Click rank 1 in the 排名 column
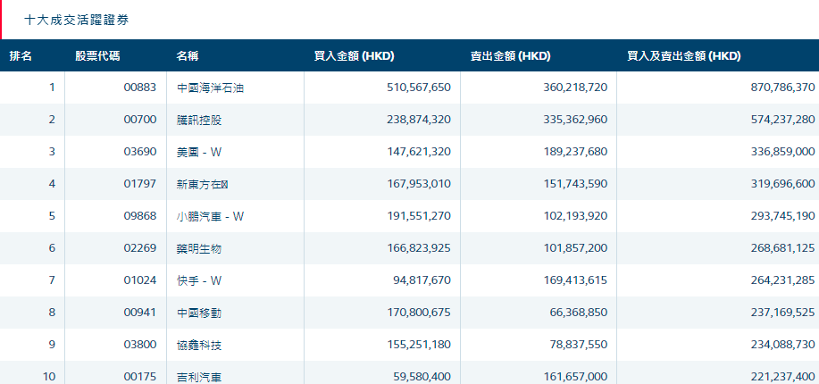The image size is (819, 384). (52, 88)
